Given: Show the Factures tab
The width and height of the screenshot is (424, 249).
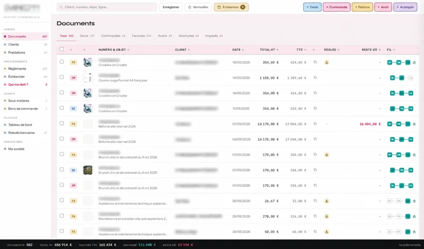Looking at the screenshot, I should pos(142,36).
